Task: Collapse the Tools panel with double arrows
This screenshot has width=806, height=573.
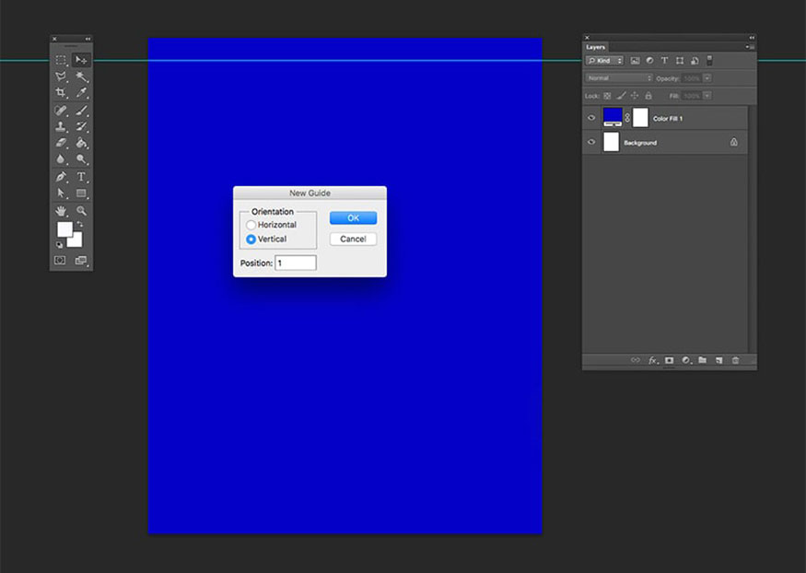Action: pyautogui.click(x=88, y=39)
